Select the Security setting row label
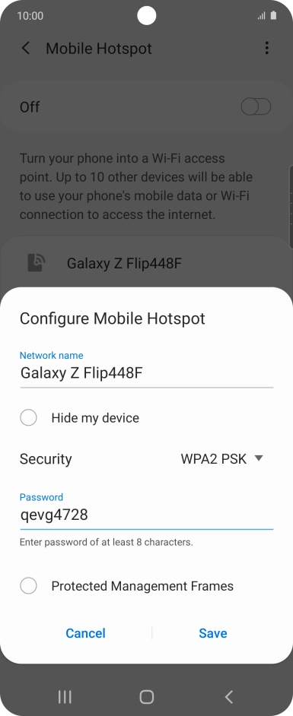The width and height of the screenshot is (293, 716). [x=46, y=459]
